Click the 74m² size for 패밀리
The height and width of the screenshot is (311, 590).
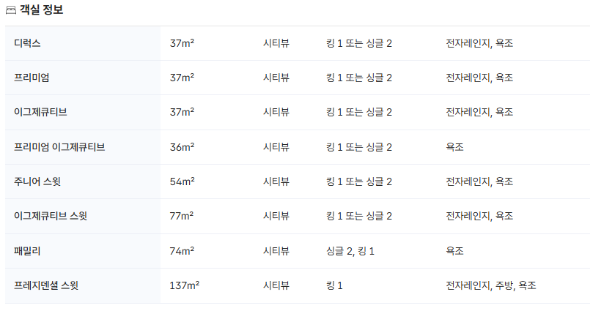tap(182, 250)
